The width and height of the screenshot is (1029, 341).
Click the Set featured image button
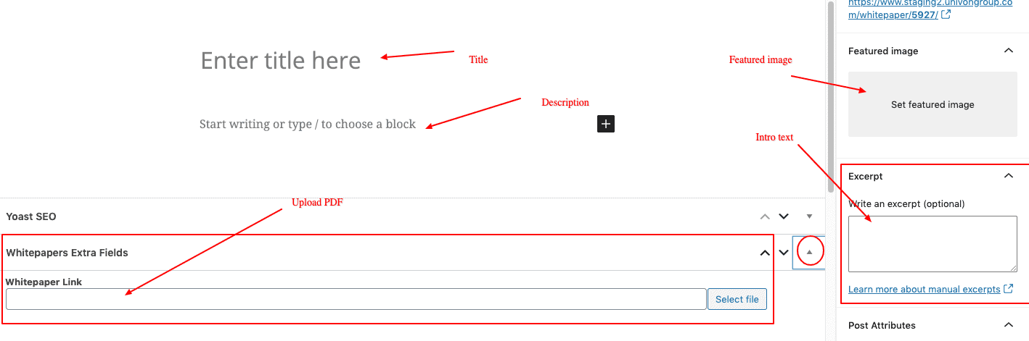[x=932, y=104]
